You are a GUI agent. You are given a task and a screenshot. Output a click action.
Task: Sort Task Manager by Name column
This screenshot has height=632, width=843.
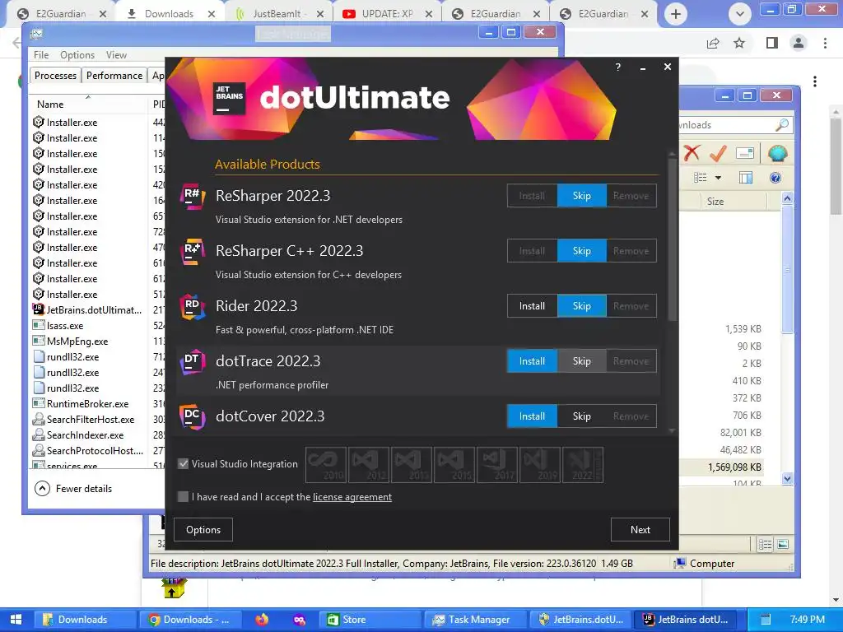(x=89, y=105)
